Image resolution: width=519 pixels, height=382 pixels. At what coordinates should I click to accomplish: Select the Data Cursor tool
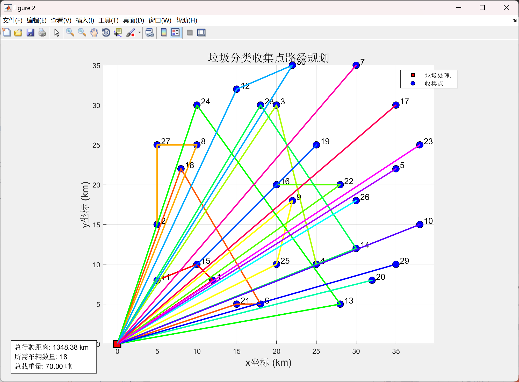tap(118, 33)
